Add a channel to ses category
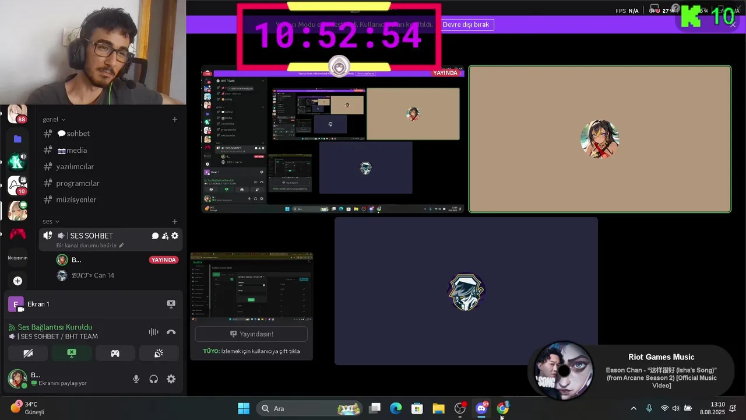 175,222
